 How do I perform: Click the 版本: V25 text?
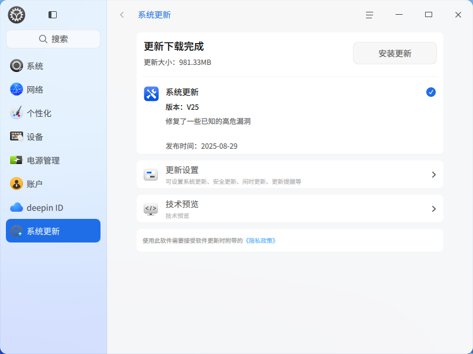(182, 107)
